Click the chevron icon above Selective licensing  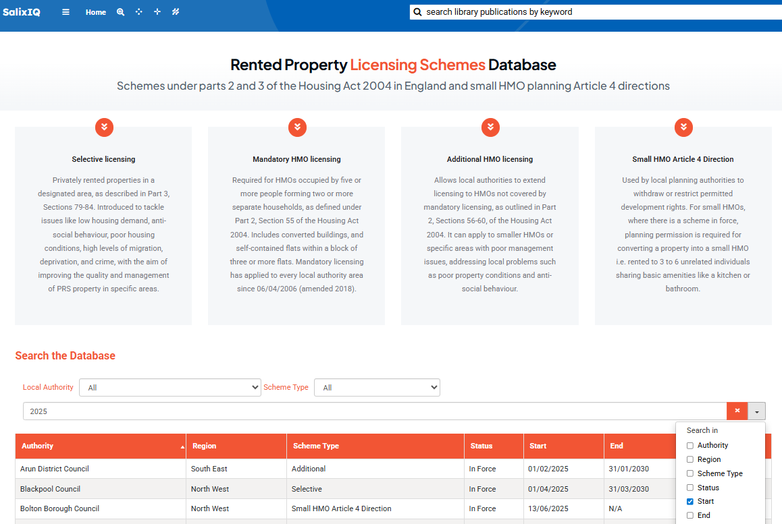coord(103,127)
